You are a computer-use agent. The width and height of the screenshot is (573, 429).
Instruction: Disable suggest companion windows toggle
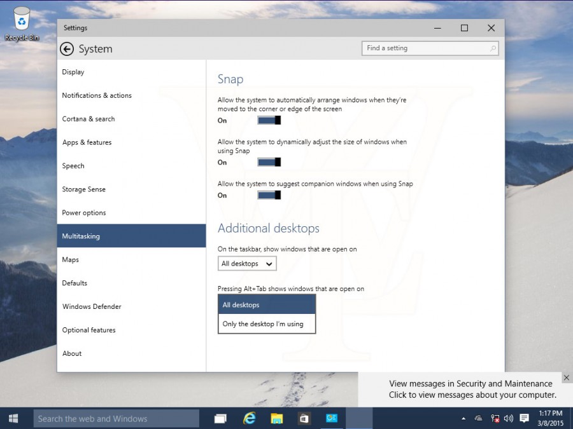[269, 195]
